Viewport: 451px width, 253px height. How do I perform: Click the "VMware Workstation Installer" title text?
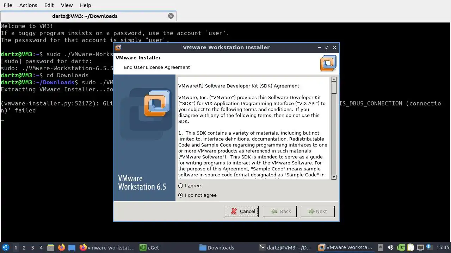(x=226, y=47)
